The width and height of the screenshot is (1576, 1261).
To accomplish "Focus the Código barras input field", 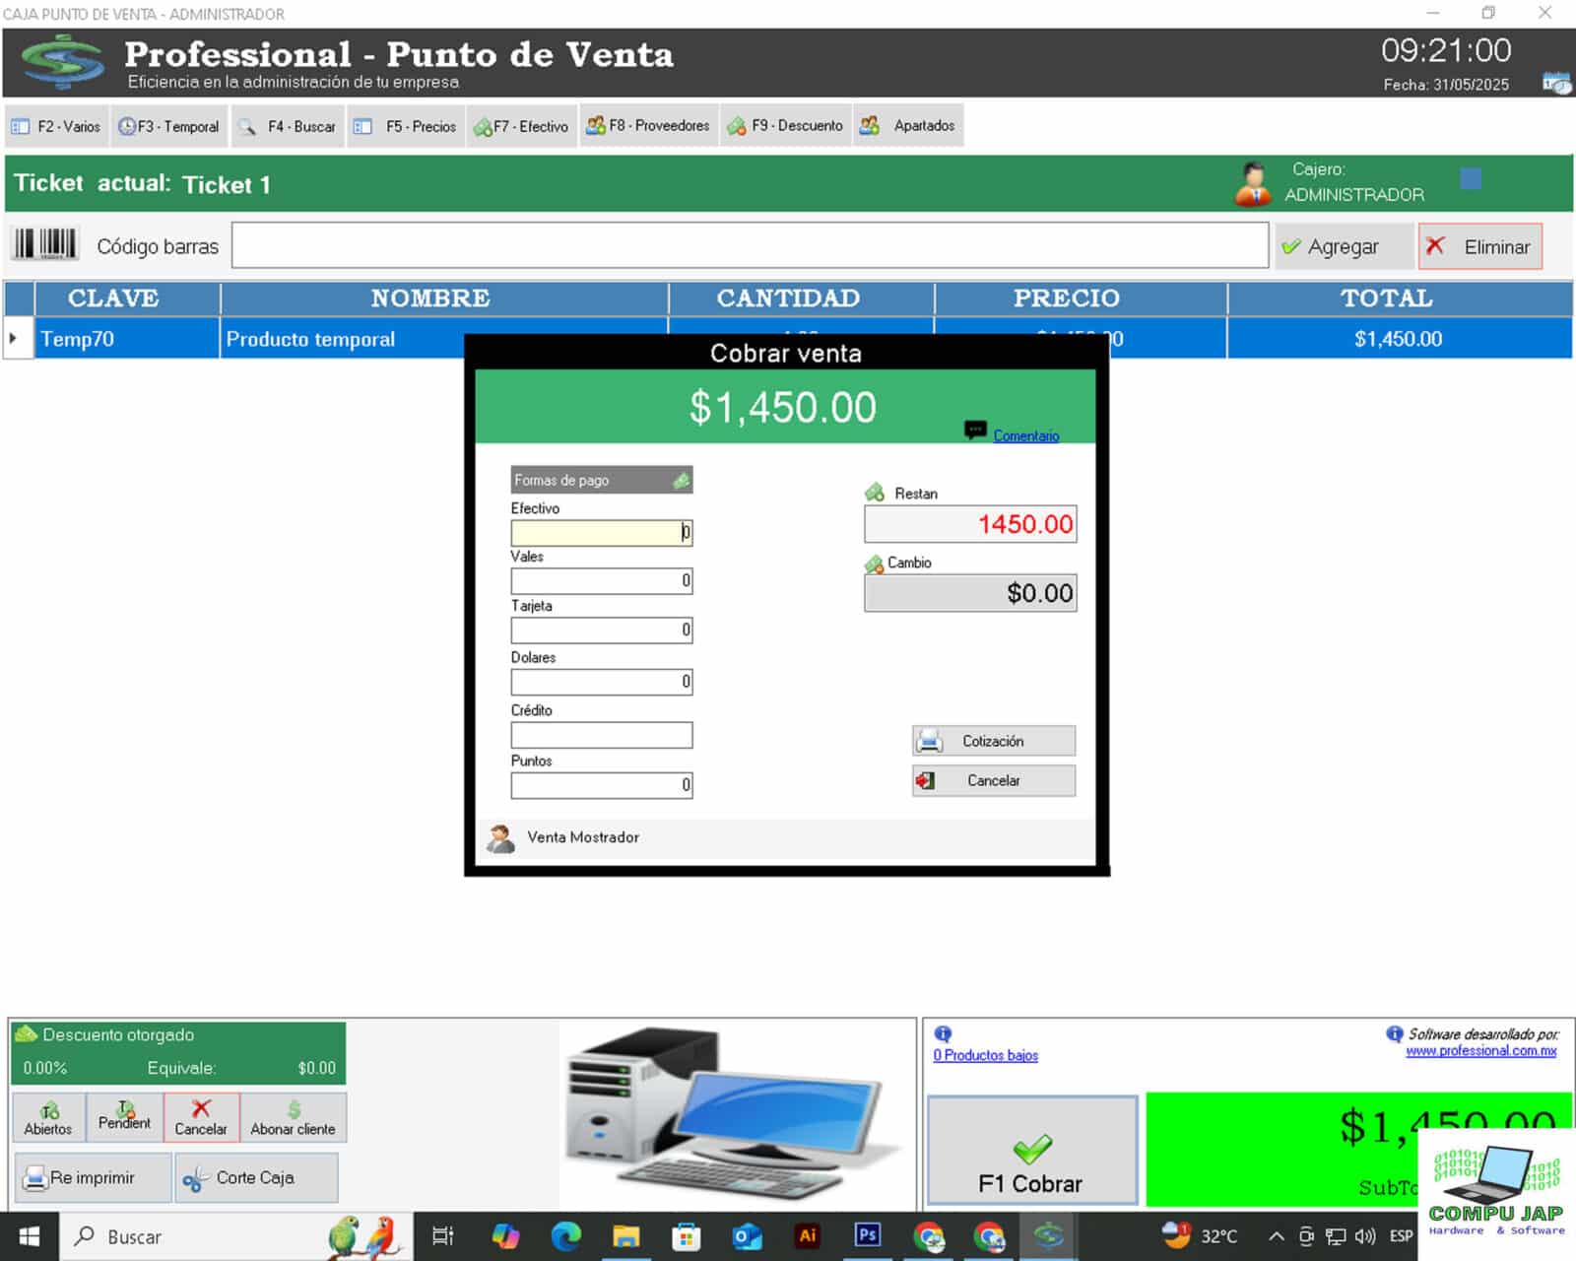I will pos(750,245).
